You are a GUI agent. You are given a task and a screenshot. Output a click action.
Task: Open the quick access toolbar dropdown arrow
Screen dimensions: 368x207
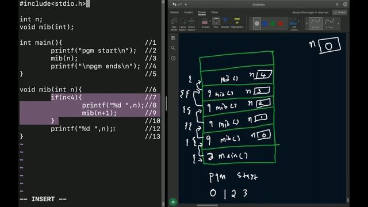(x=186, y=5)
